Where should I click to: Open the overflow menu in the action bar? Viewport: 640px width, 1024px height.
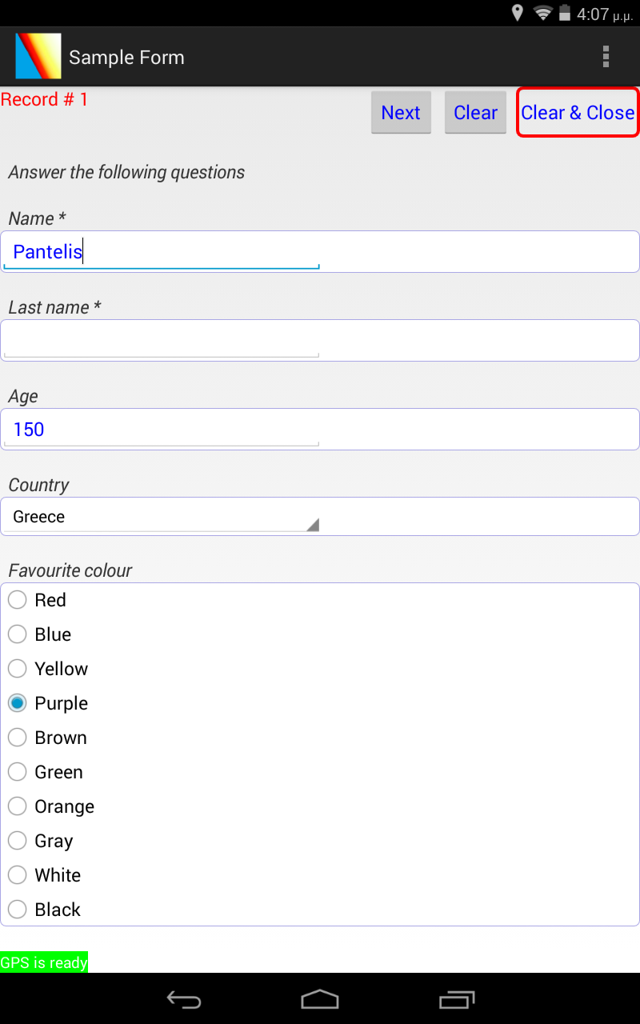pyautogui.click(x=606, y=56)
